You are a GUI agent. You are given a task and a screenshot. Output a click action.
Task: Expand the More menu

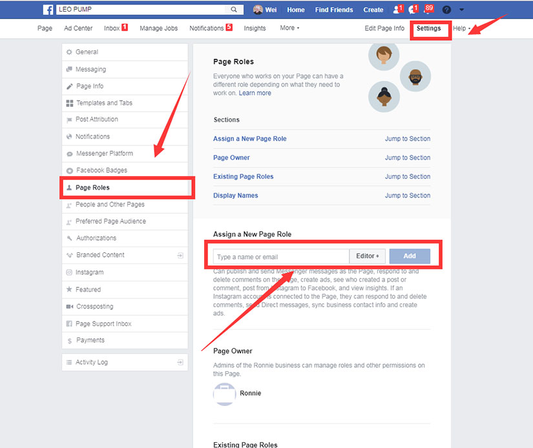pyautogui.click(x=289, y=28)
